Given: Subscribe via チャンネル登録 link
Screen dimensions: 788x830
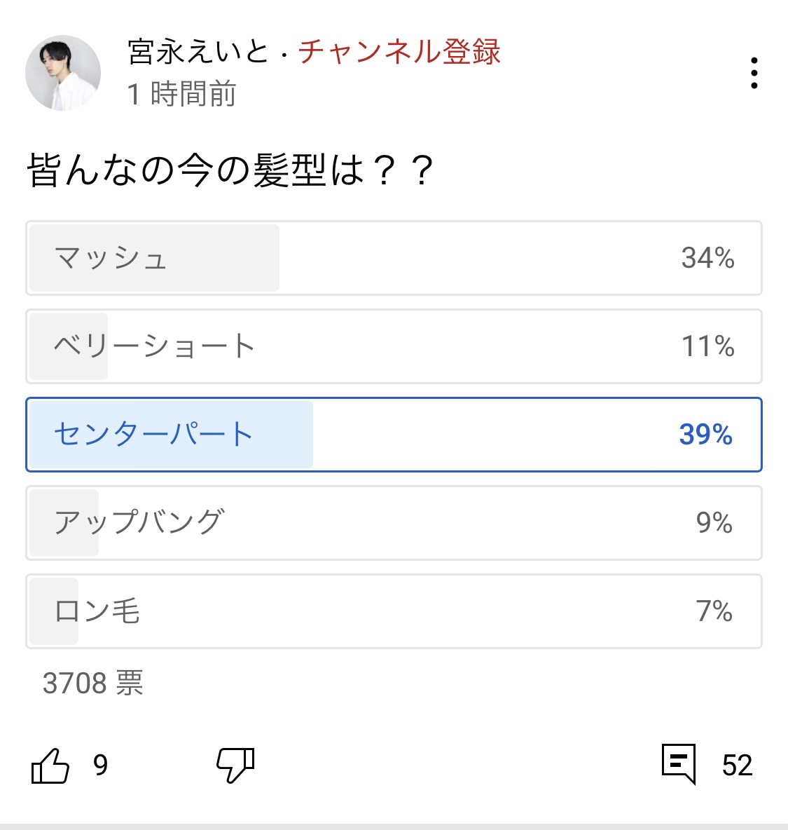Looking at the screenshot, I should pyautogui.click(x=399, y=52).
